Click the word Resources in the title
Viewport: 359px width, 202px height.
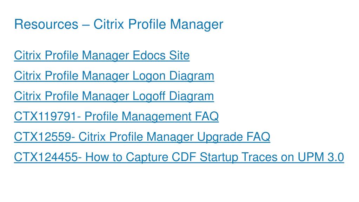point(46,24)
